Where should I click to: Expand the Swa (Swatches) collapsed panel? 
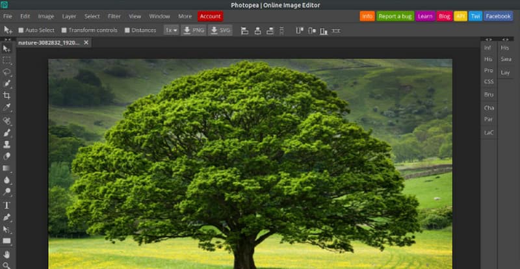tap(506, 59)
